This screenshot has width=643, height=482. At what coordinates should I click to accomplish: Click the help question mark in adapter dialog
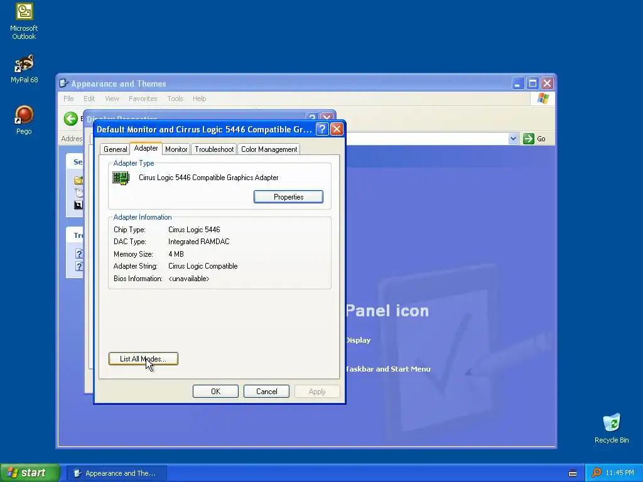coord(322,129)
